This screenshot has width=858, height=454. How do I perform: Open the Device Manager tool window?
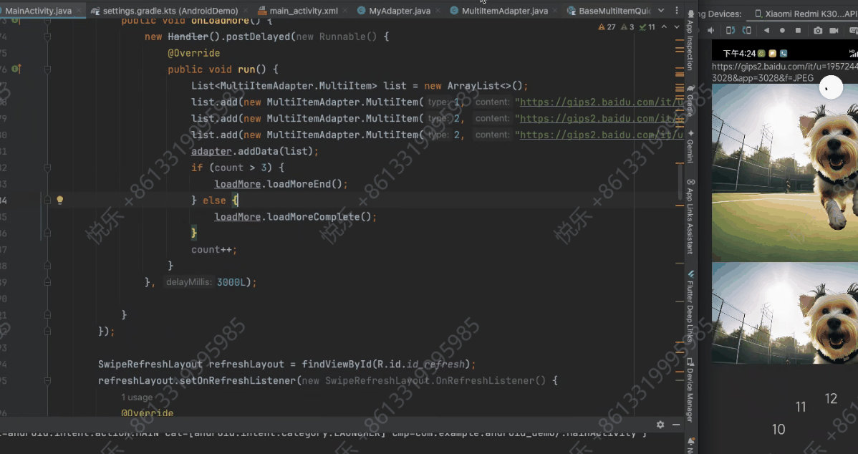690,390
